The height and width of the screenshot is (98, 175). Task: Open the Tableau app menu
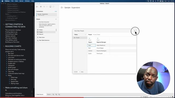pyautogui.click(x=7, y=1)
